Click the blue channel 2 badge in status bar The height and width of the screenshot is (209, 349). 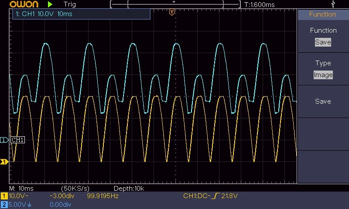[4, 205]
